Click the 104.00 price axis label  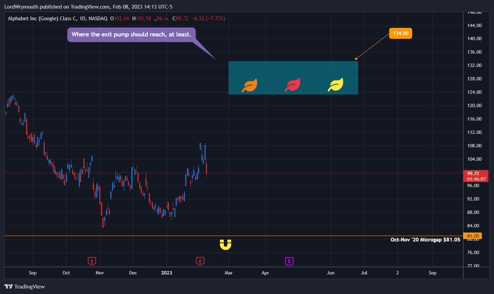pyautogui.click(x=474, y=159)
